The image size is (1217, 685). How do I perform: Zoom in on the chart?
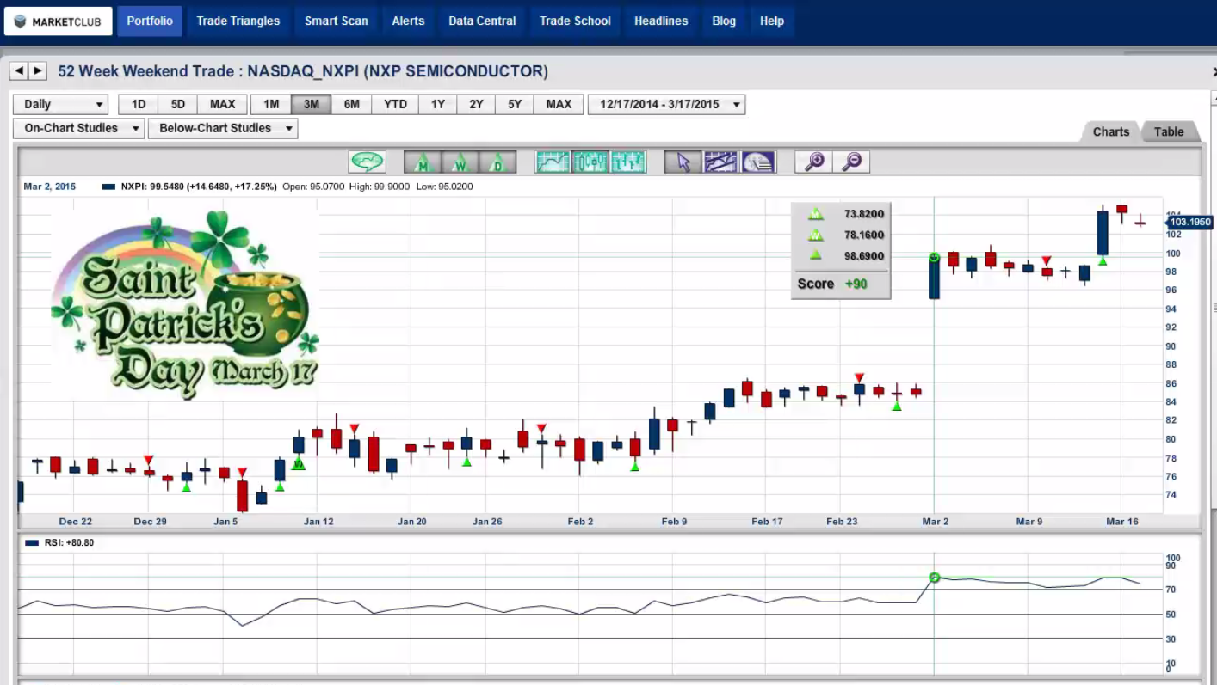813,162
